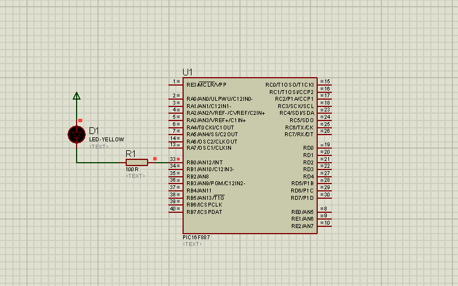Viewport: 458px width, 286px height.
Task: Click pin label RB5/AN13/T1G
Action: click(206, 198)
